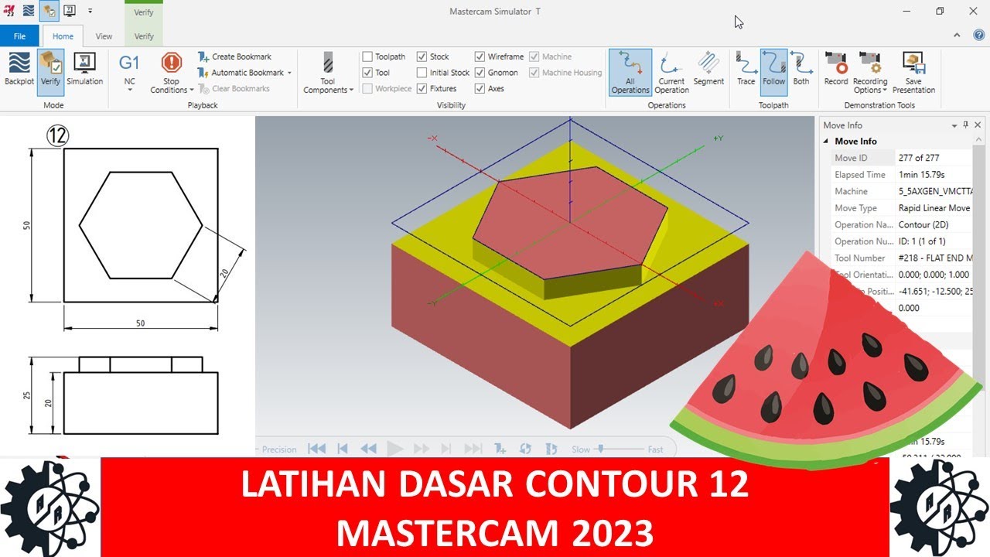Uncheck the Stock checkbox
Screen dimensions: 990x557
click(x=422, y=56)
